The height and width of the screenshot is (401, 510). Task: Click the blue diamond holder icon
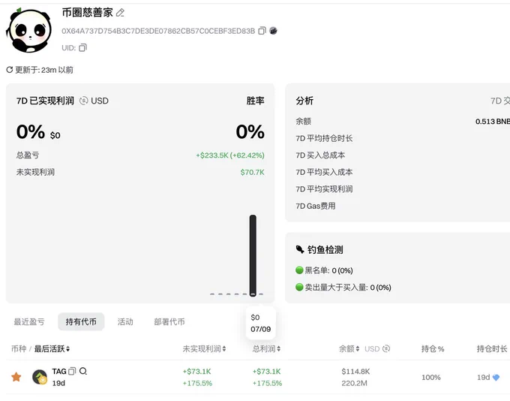pyautogui.click(x=496, y=378)
